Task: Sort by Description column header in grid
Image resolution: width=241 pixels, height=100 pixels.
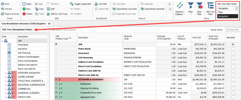Action: (100, 37)
